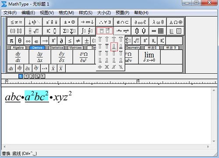Insert the second partial Ω over ∂u² expression
This screenshot has height=158, width=219.
(84, 57)
